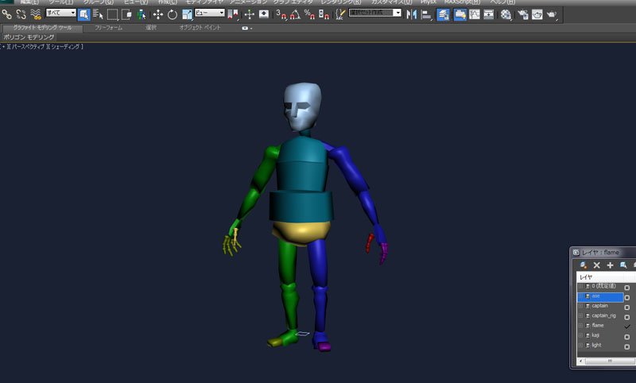Click Select Highlighted Objects and Layers icon
The image size is (636, 383).
point(623,265)
